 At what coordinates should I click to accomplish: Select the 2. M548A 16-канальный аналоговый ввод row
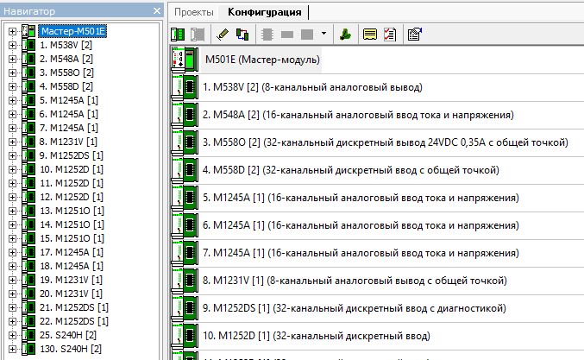pyautogui.click(x=376, y=115)
